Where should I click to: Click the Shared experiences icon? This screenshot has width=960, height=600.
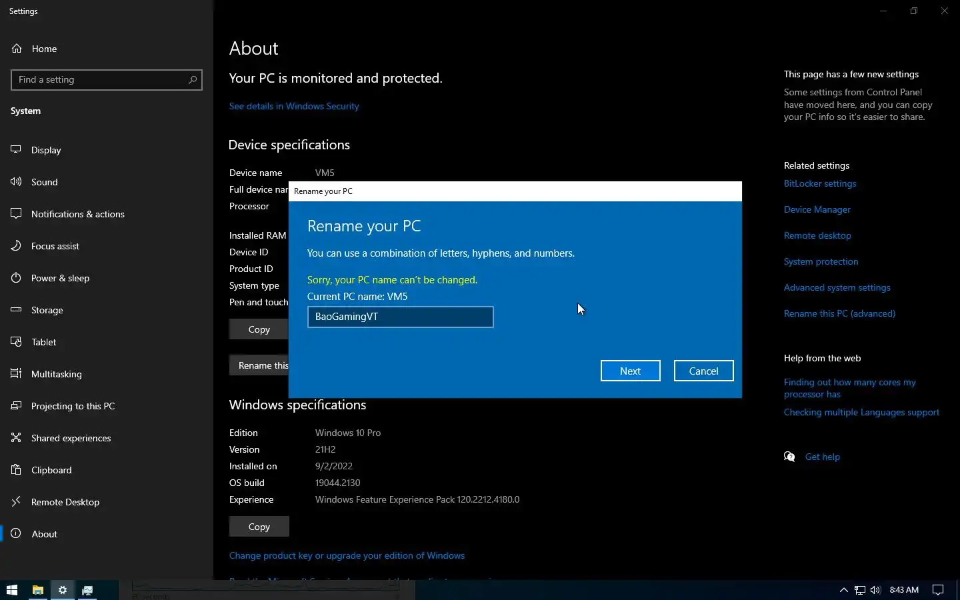pos(16,438)
